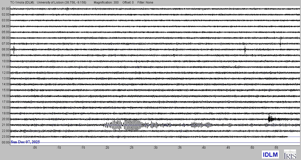The image size is (301, 160).
Task: Click the :25 minute axis tick label
Action: tap(131, 148)
